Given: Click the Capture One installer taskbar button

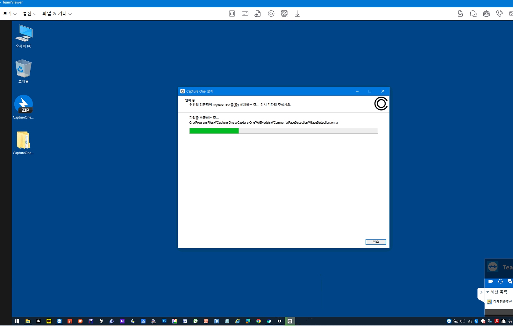Looking at the screenshot, I should coord(290,321).
